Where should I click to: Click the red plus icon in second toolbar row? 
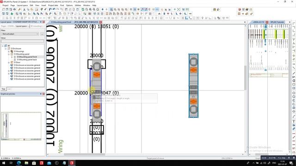[x=168, y=14]
